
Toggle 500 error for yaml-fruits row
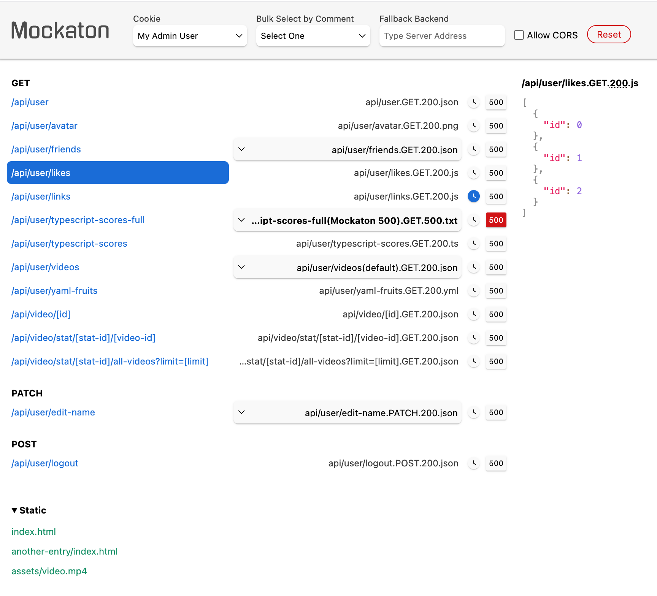496,291
